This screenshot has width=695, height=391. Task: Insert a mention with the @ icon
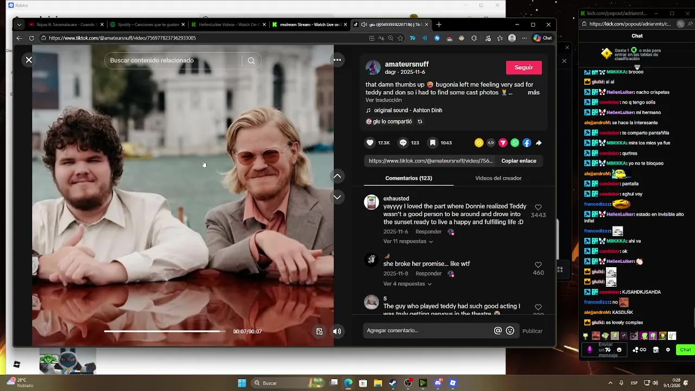coord(498,331)
